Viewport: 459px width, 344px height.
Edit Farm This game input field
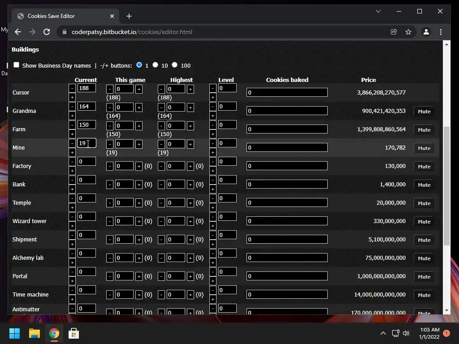point(125,126)
